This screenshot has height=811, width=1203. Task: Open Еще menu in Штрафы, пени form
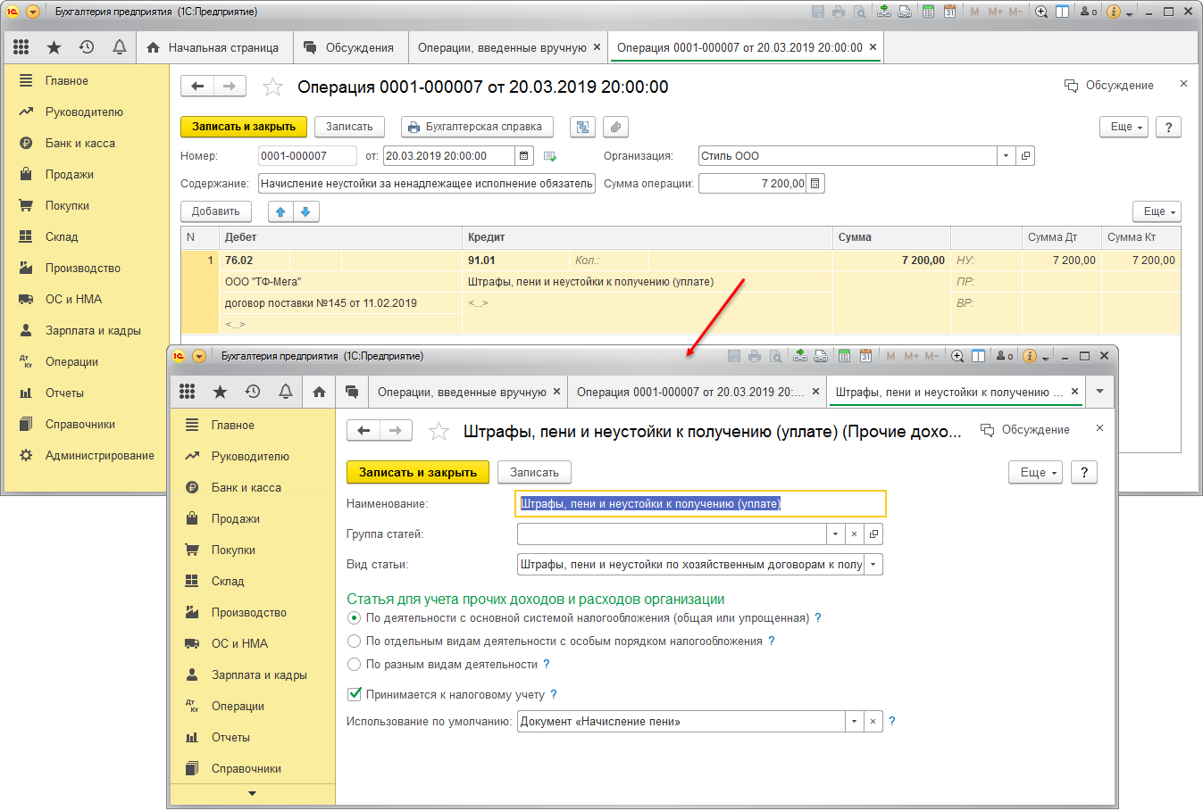click(x=1036, y=472)
